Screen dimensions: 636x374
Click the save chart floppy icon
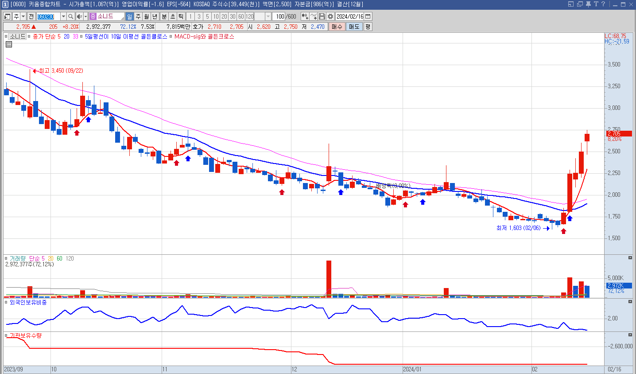tap(322, 16)
